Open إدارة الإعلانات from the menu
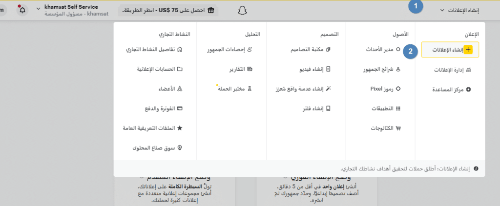This screenshot has width=500, height=206. click(x=453, y=70)
